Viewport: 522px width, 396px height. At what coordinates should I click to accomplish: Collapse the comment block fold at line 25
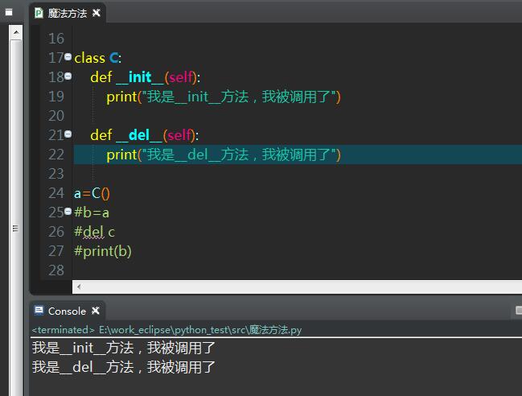tap(68, 212)
